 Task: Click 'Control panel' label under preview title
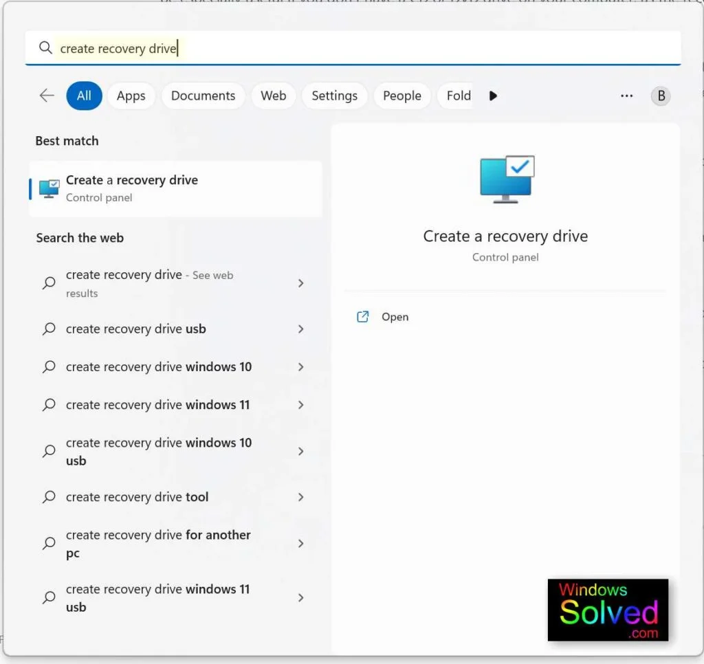[505, 257]
